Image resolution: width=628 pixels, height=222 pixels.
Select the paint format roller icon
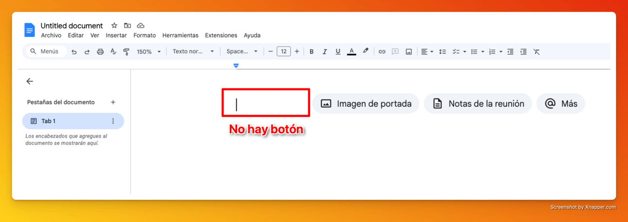126,51
